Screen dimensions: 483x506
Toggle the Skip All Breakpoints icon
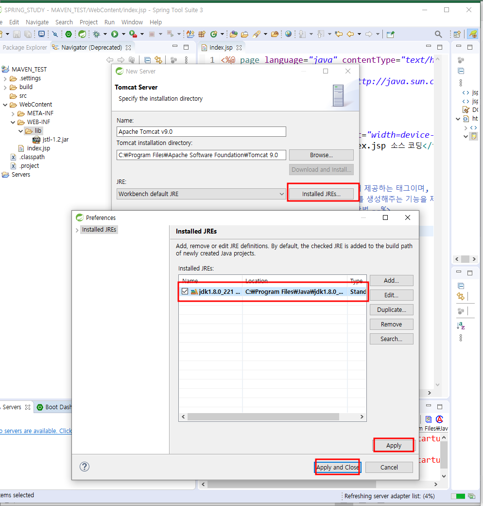tap(55, 34)
